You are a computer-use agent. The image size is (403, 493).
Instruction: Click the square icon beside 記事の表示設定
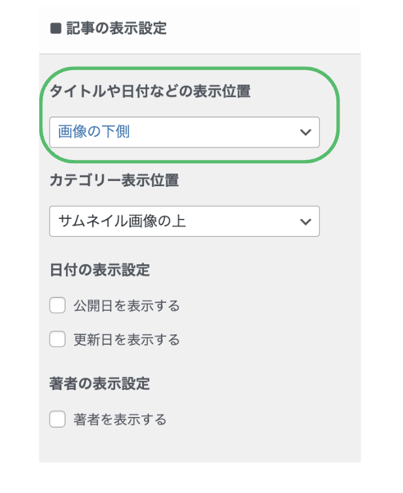click(x=56, y=29)
